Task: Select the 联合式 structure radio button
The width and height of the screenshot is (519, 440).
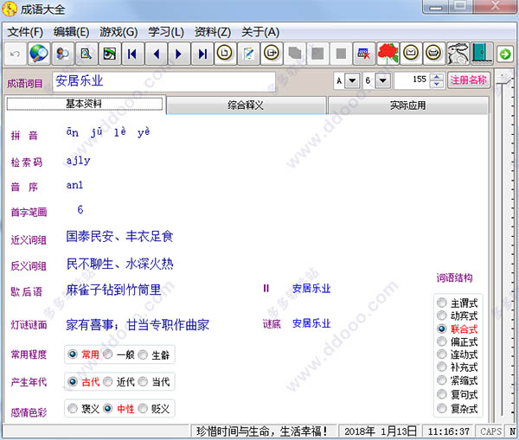Action: coord(441,328)
